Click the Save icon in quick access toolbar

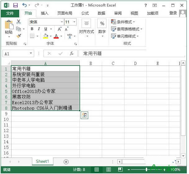pos(16,5)
